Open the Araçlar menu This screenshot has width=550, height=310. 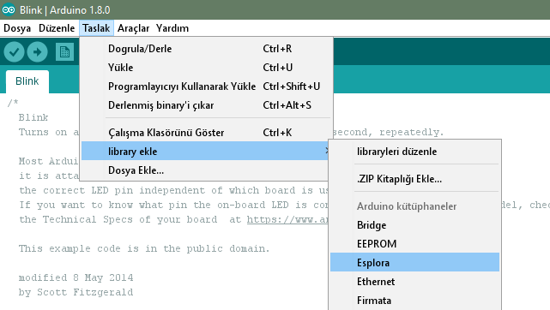click(133, 28)
